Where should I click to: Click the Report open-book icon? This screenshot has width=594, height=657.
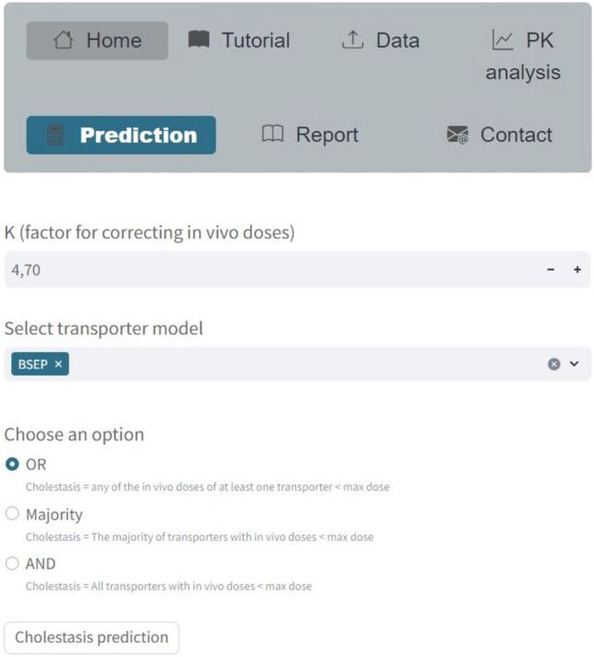point(273,135)
